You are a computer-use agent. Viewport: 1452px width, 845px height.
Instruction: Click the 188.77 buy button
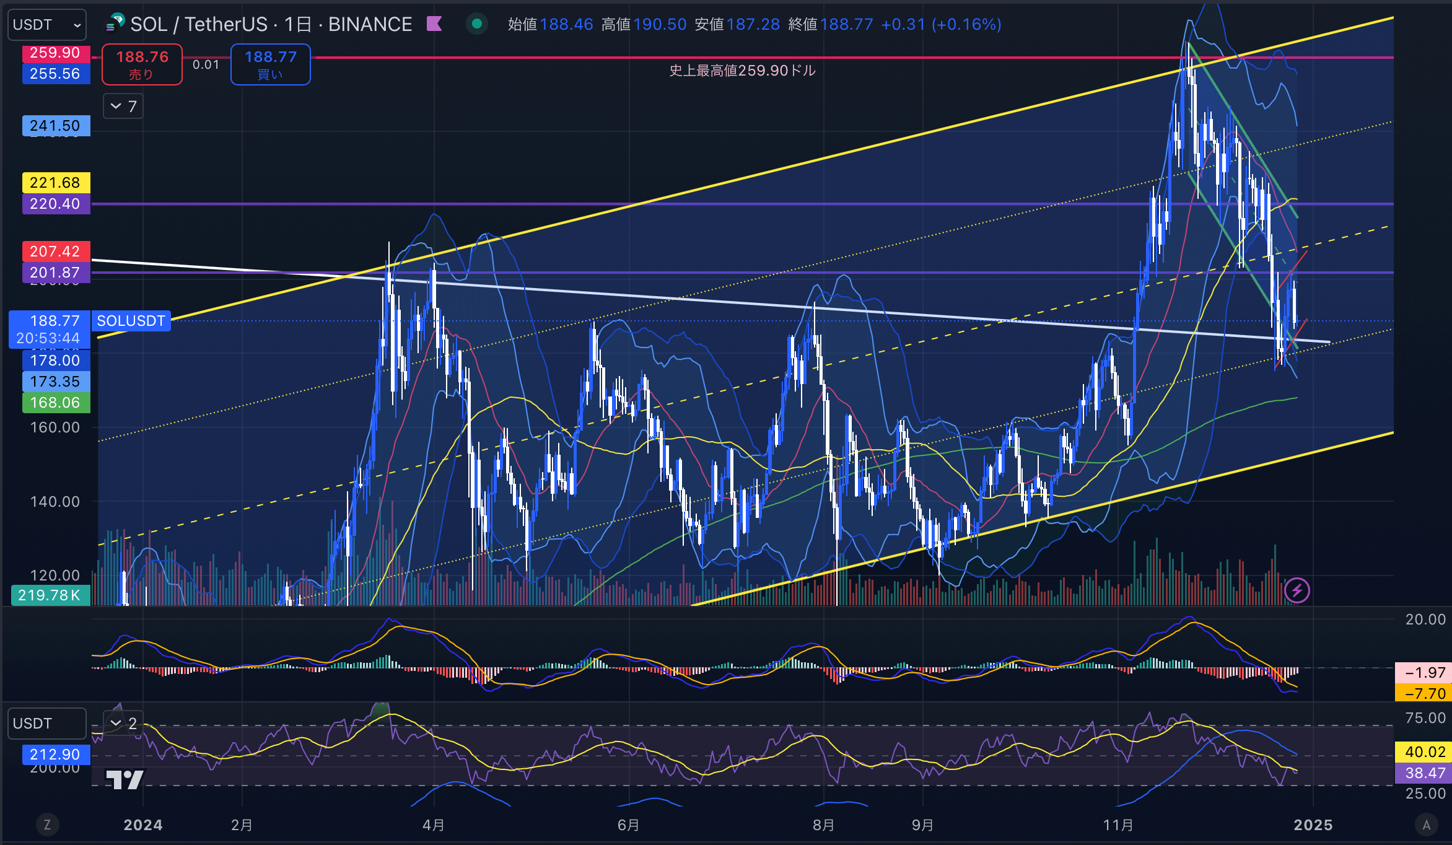coord(271,64)
